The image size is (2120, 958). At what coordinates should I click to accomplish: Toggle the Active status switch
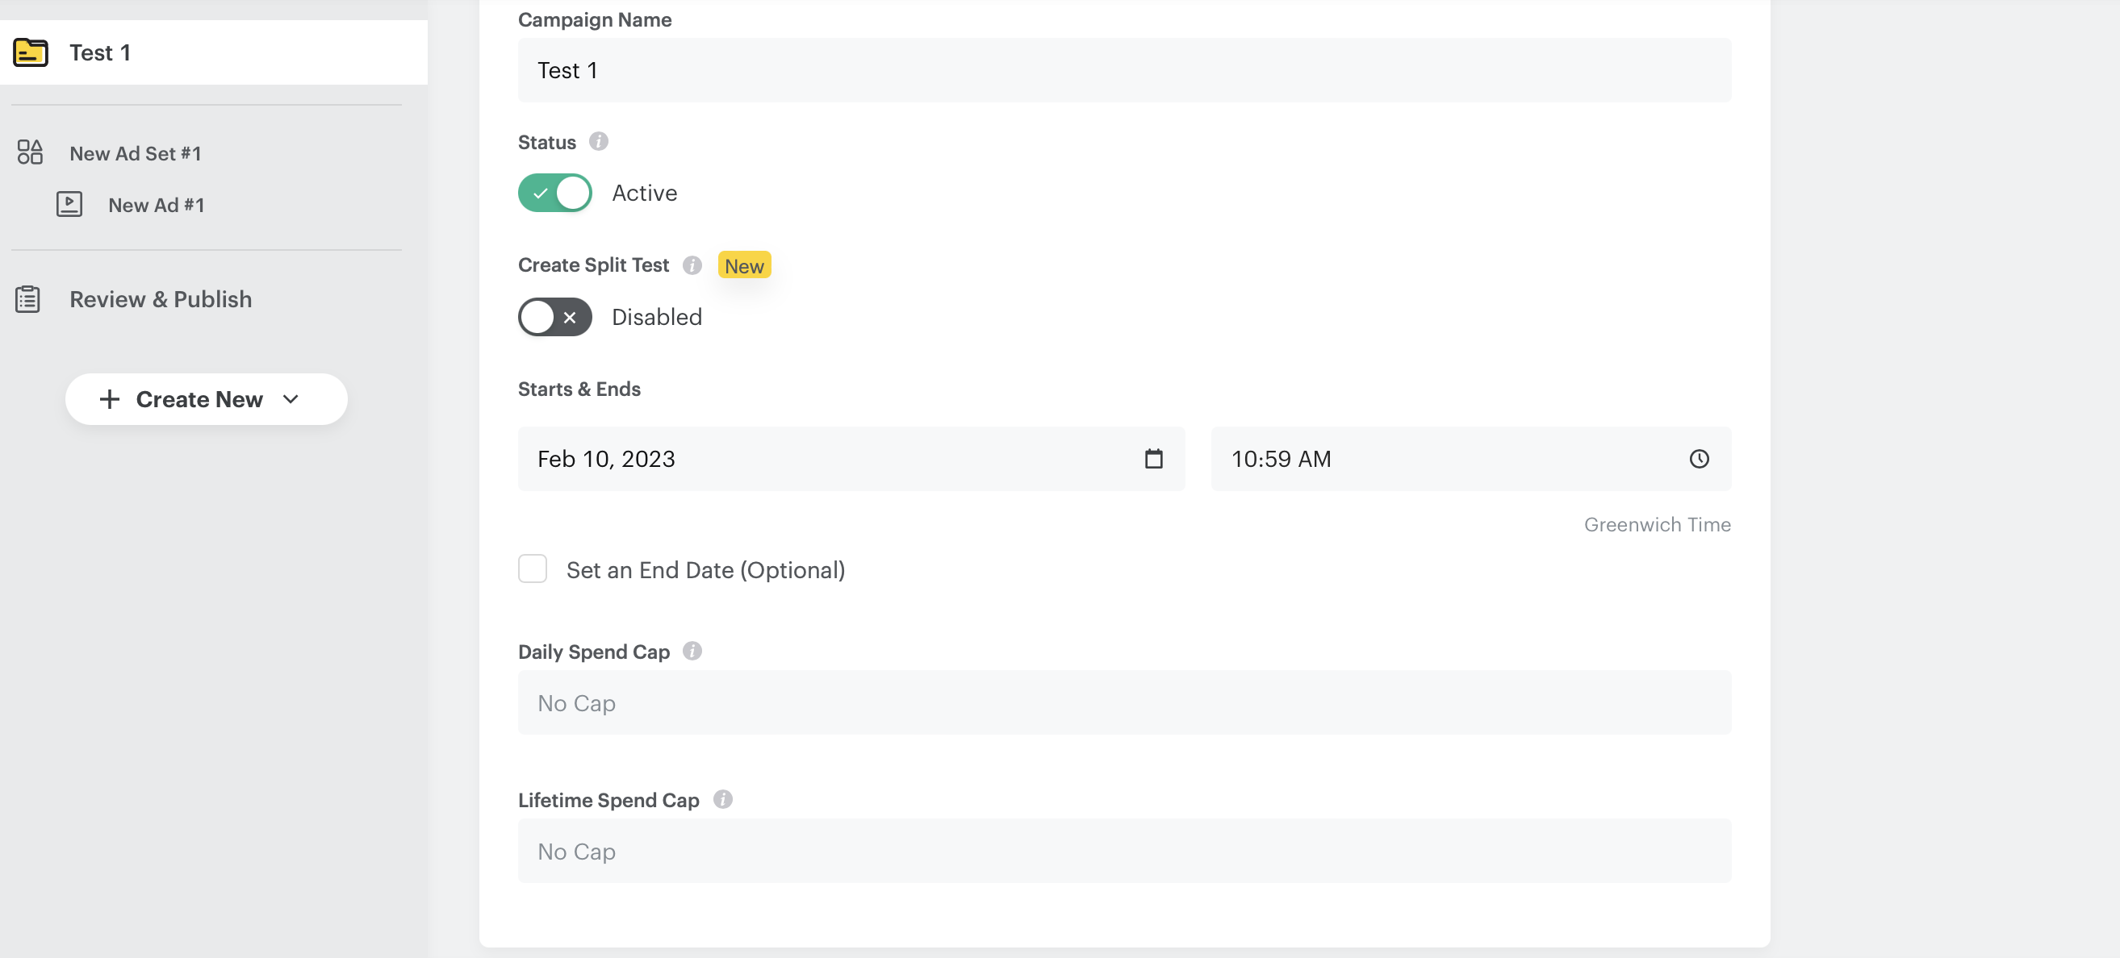pos(554,194)
